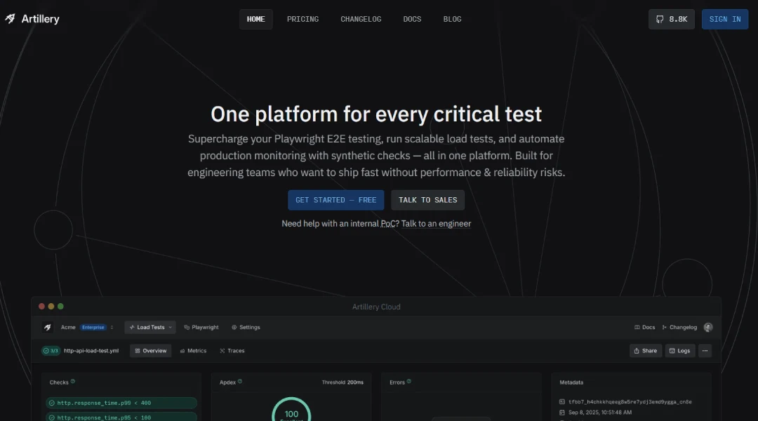Click the Talk to Sales button
The height and width of the screenshot is (421, 758).
(x=427, y=200)
